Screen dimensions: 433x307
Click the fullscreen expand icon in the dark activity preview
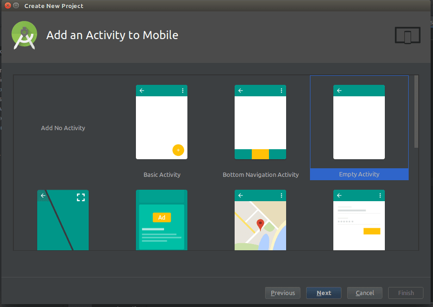[x=81, y=196]
